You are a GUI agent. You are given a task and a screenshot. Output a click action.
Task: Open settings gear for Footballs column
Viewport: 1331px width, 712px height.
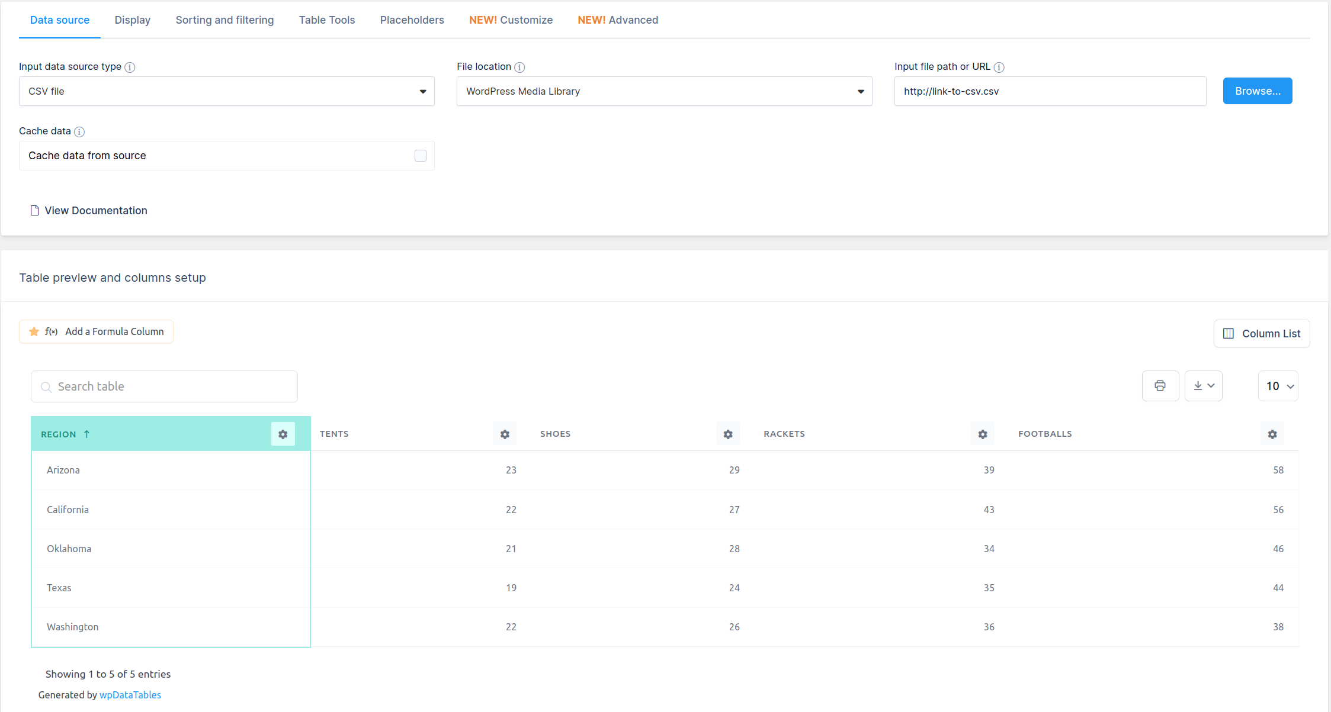(x=1272, y=434)
